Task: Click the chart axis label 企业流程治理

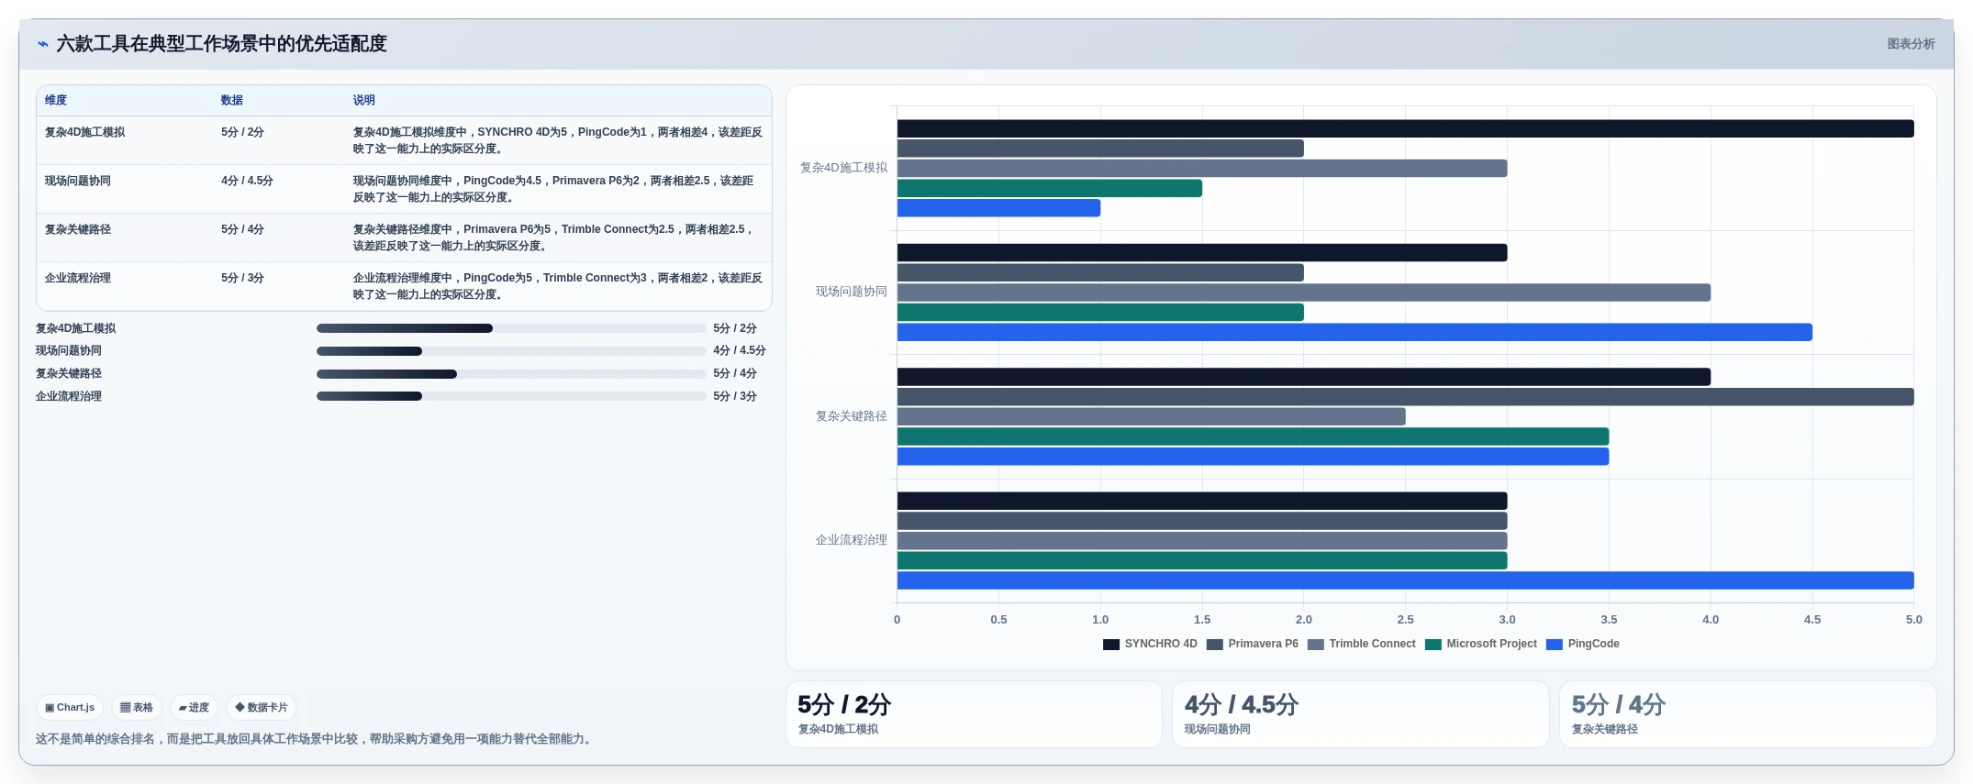Action: [851, 540]
